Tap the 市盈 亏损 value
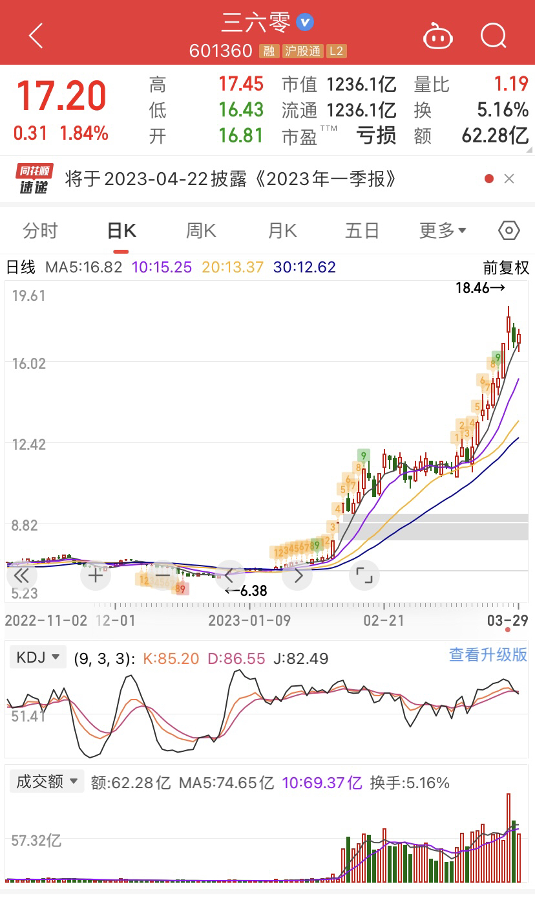The height and width of the screenshot is (904, 535). pos(377,136)
